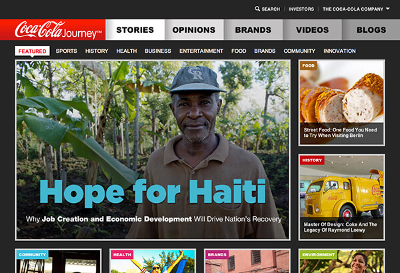
Task: Select the Innovation category
Action: click(x=339, y=51)
